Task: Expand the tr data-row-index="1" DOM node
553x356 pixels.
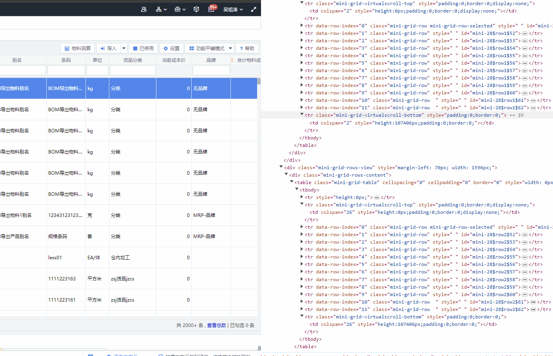Action: click(302, 33)
